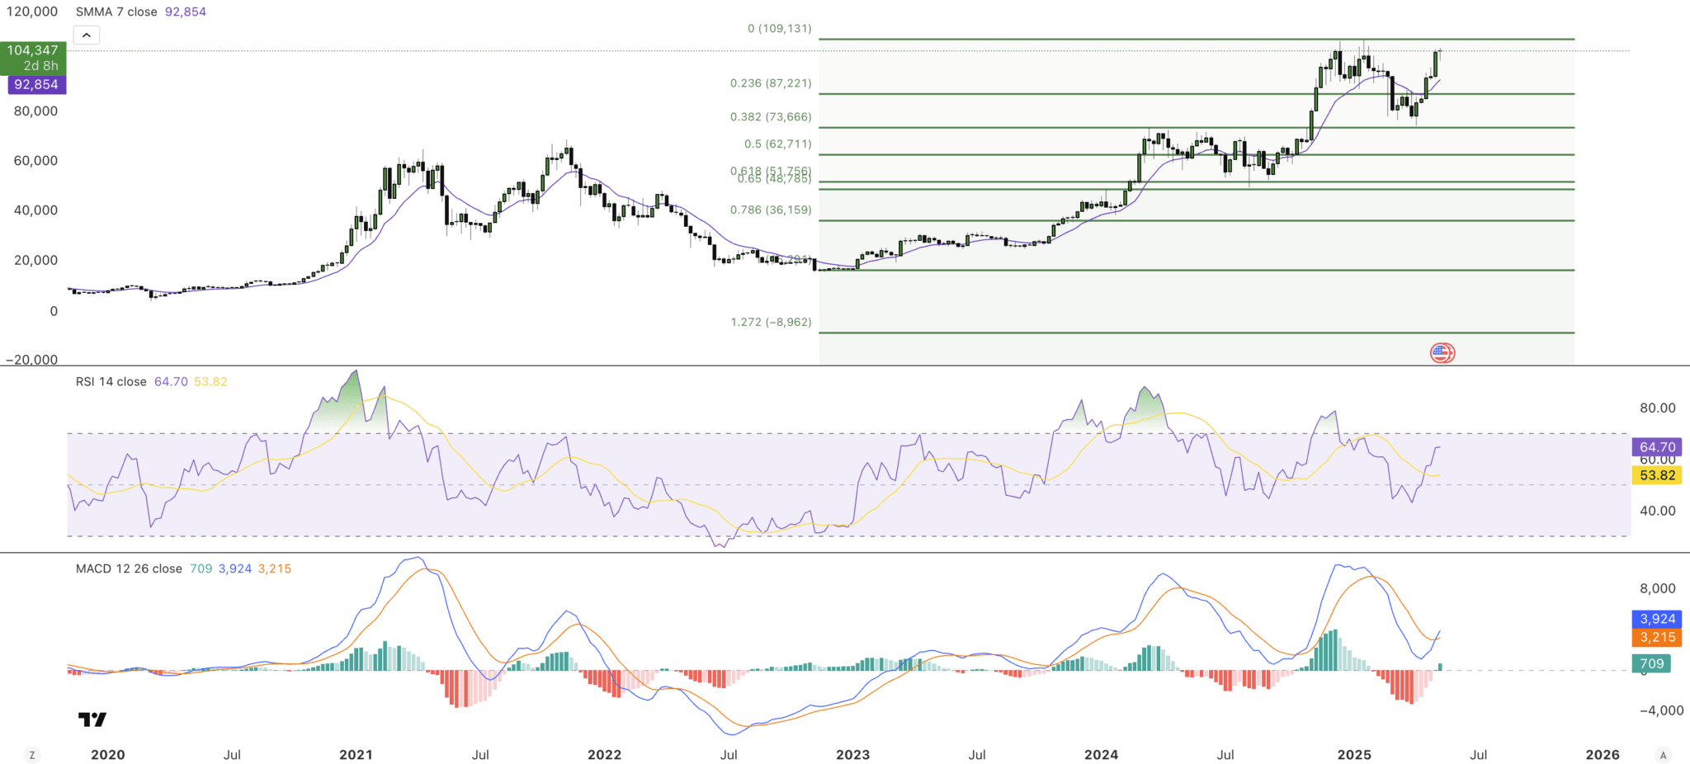Viewport: 1690px width, 764px height.
Task: Click the green 104,347 countdown price badge
Action: 32,56
